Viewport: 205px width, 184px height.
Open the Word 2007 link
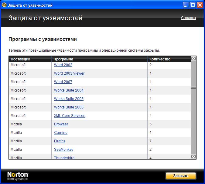click(x=63, y=82)
